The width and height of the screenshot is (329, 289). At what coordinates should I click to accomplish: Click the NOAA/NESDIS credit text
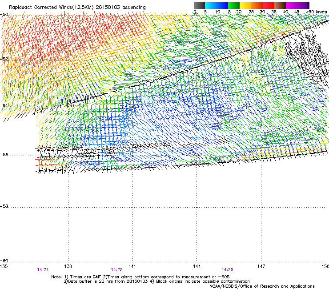(x=262, y=286)
